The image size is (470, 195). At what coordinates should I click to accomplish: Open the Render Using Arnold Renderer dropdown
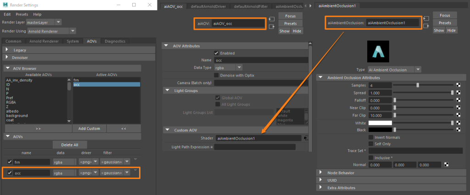(x=51, y=31)
